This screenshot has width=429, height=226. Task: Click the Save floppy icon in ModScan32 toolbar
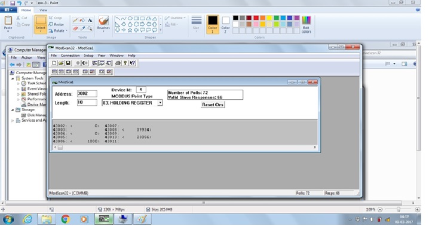point(68,63)
